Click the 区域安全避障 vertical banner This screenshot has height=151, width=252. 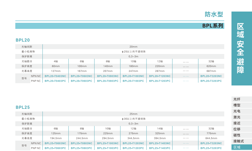[x=241, y=48]
